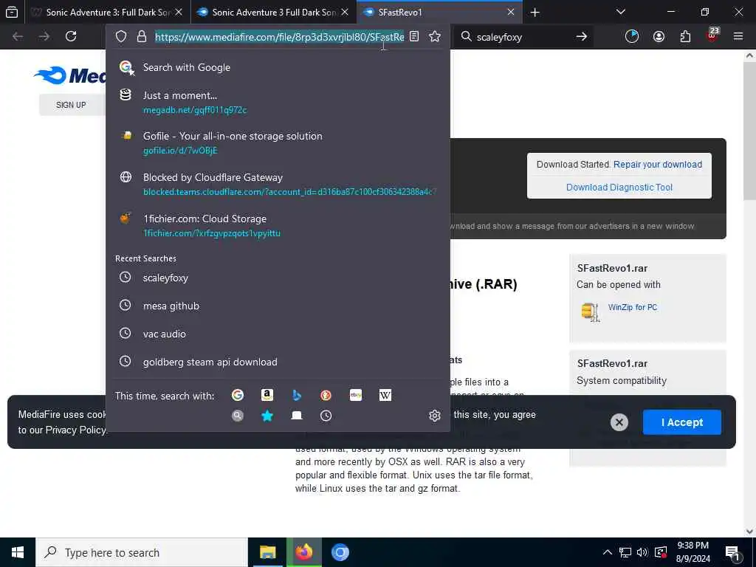Select the Search with Google suggestion

click(278, 67)
